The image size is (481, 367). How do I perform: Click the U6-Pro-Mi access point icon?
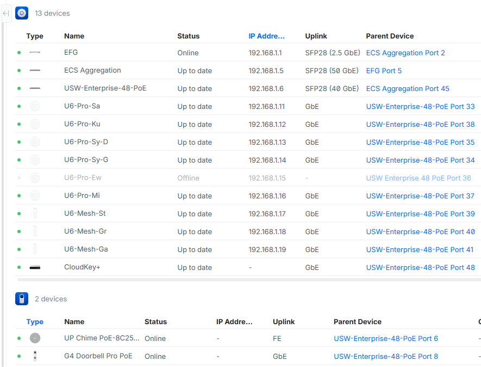pyautogui.click(x=35, y=196)
